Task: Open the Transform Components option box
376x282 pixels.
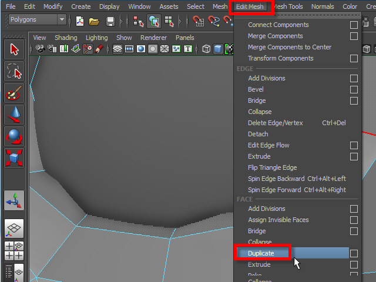Action: click(x=354, y=59)
